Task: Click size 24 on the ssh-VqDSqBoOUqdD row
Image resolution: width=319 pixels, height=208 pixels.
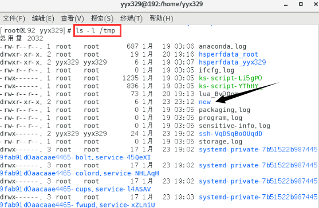Action: coord(135,134)
